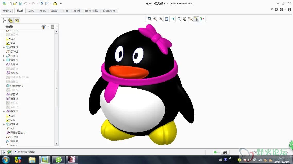The height and width of the screenshot is (164, 293).
Task: Open the Windows Start button
Action: point(6,160)
